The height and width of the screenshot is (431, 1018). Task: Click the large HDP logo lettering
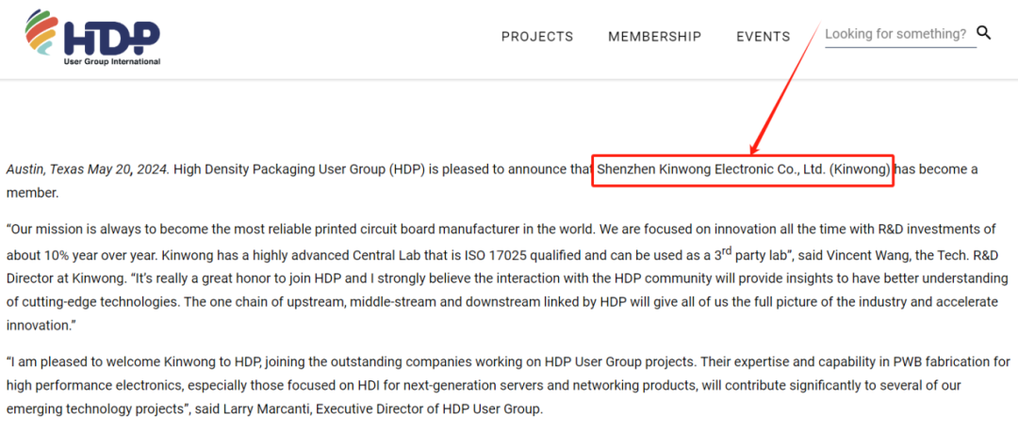click(x=111, y=36)
